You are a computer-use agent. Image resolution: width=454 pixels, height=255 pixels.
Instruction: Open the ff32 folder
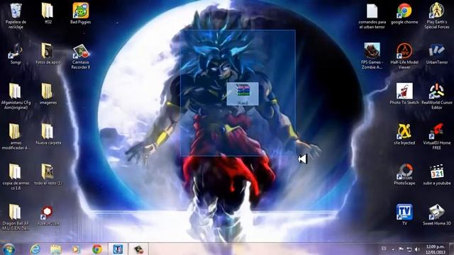click(48, 13)
